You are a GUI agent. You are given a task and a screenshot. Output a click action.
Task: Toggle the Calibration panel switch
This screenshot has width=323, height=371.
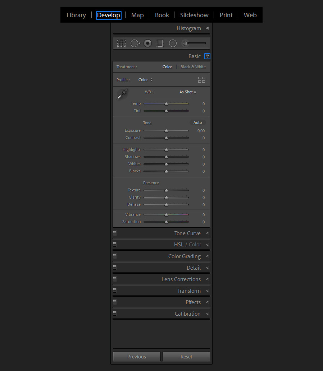[x=115, y=313]
